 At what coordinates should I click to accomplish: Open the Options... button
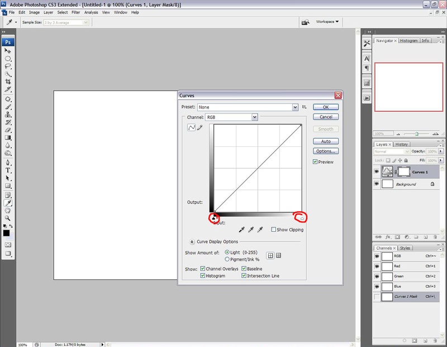pos(326,151)
